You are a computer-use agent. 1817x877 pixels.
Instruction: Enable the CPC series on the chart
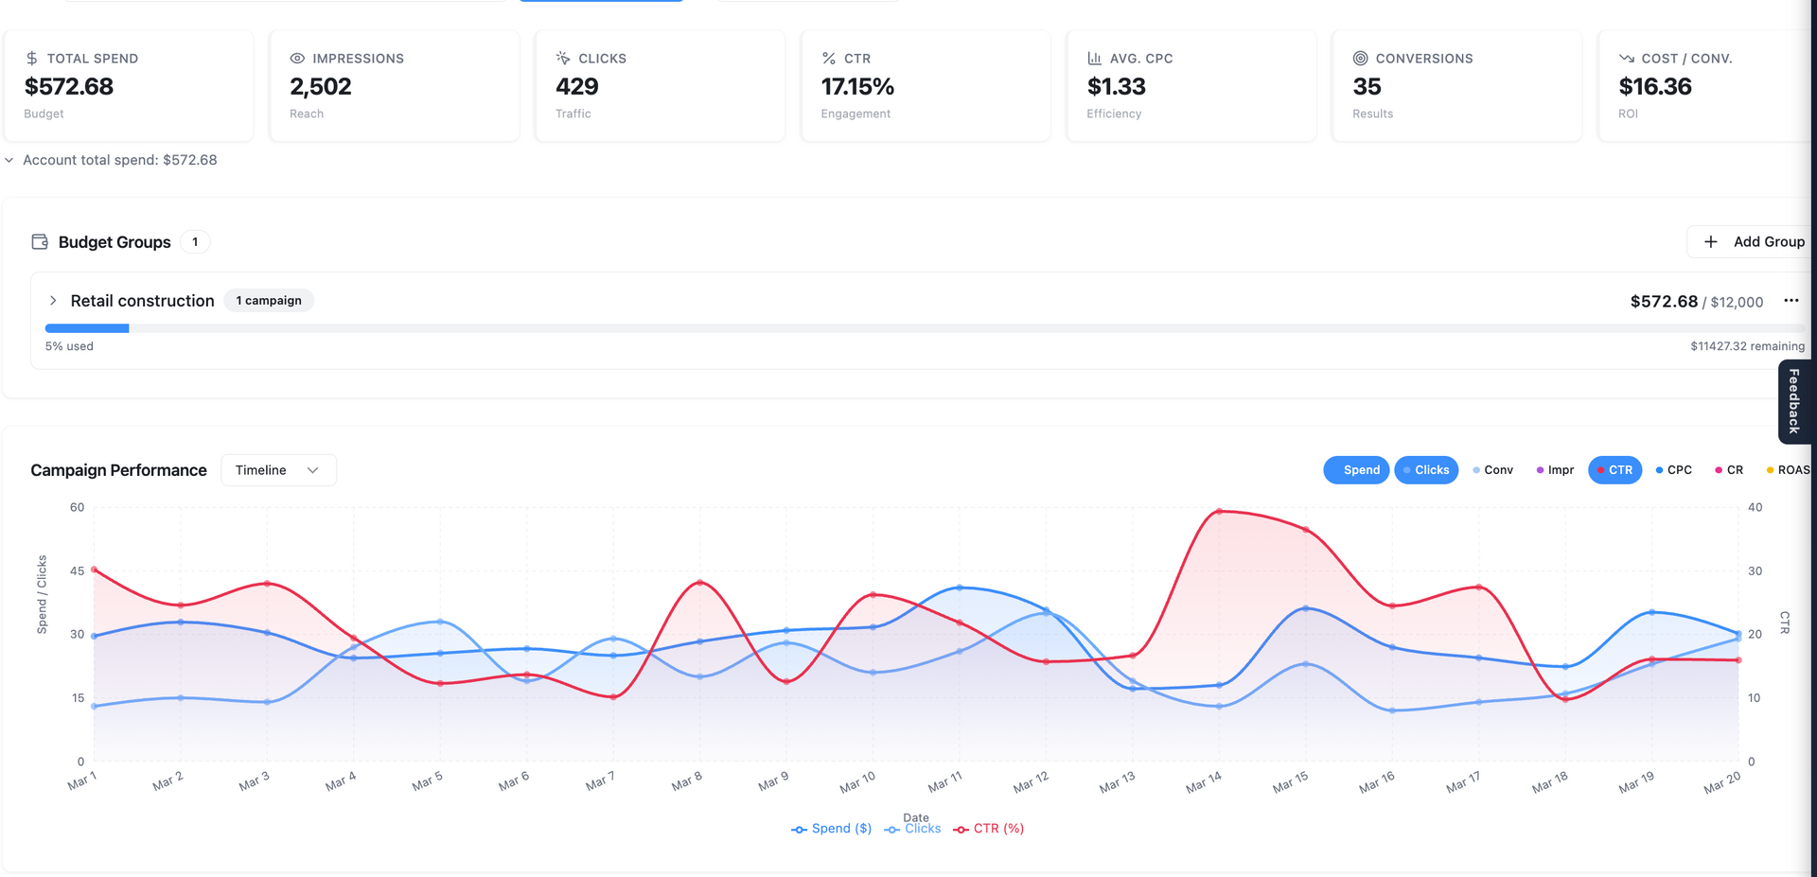tap(1674, 470)
